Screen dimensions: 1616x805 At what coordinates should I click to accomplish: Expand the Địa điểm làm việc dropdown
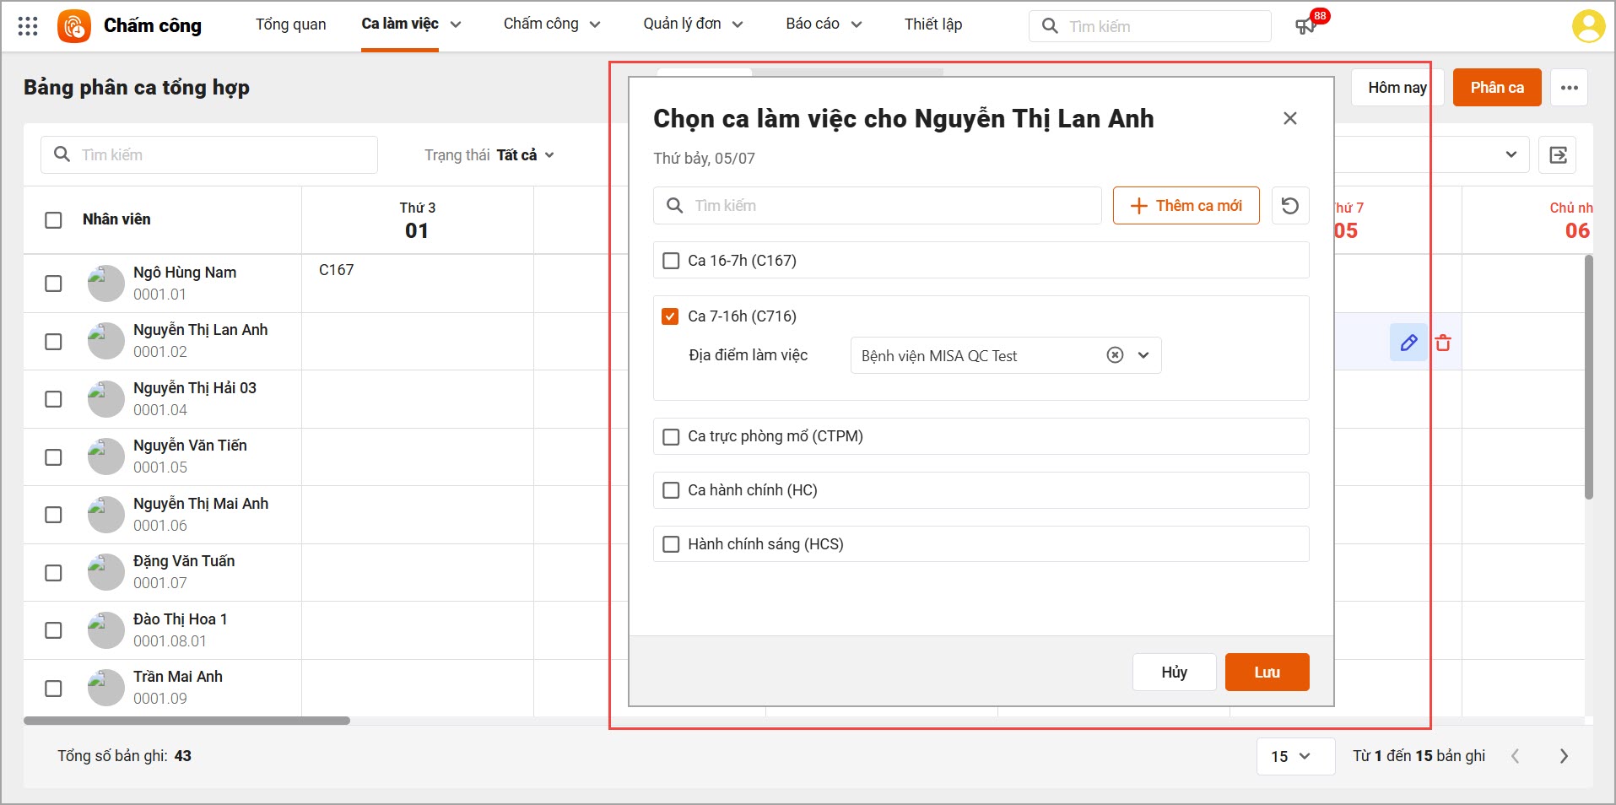point(1143,355)
